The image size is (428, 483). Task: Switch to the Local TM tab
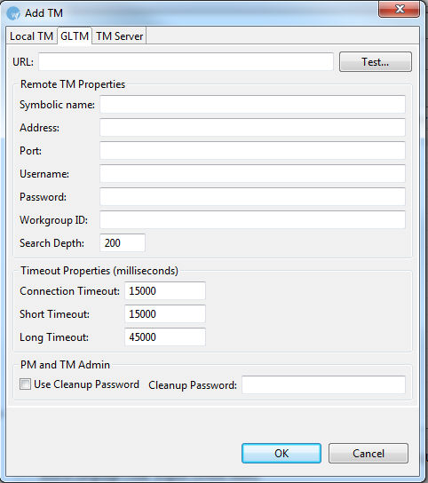click(x=31, y=36)
